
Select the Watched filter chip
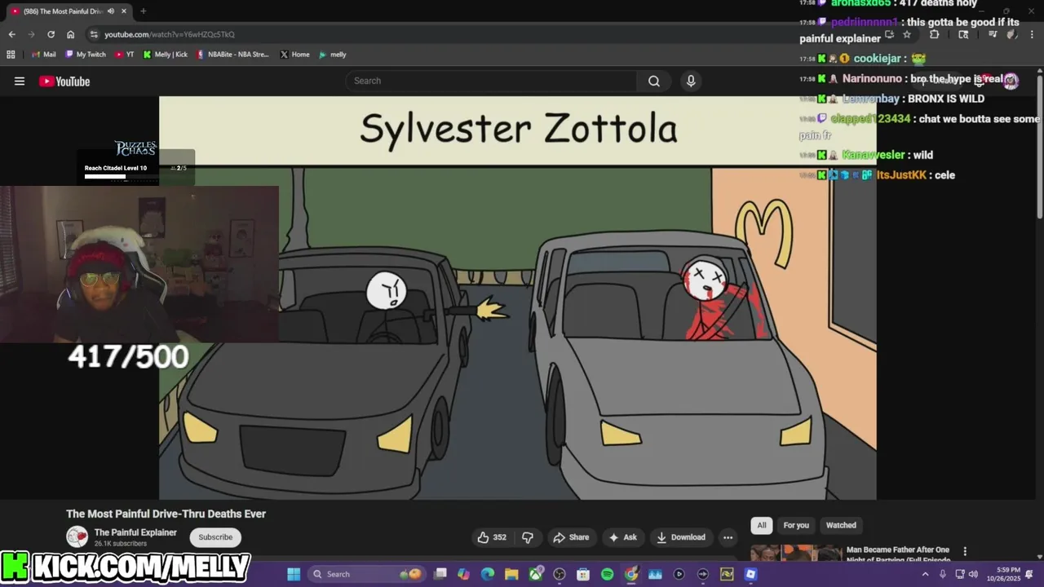coord(841,525)
